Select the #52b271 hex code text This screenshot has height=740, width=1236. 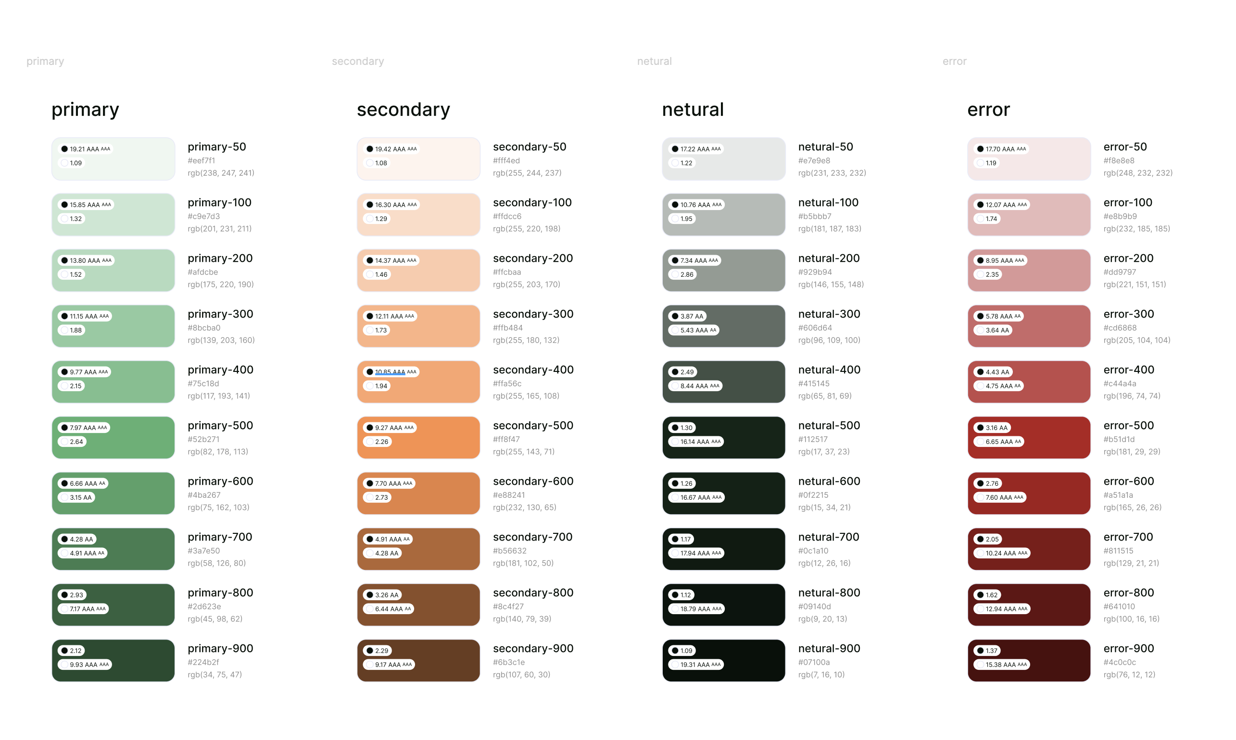[203, 439]
